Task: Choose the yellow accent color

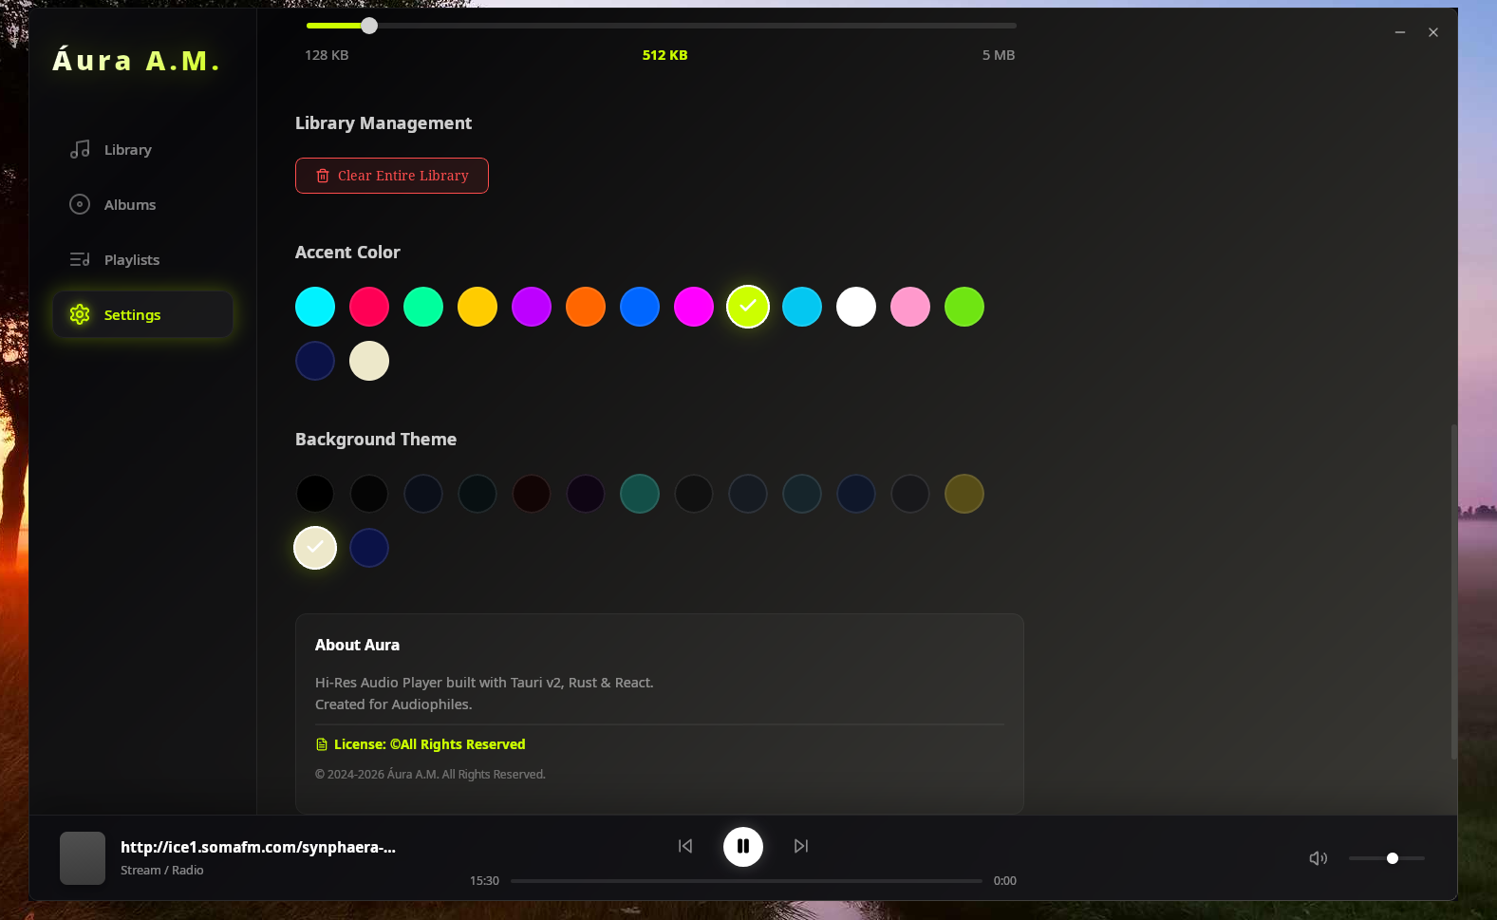Action: (x=477, y=307)
